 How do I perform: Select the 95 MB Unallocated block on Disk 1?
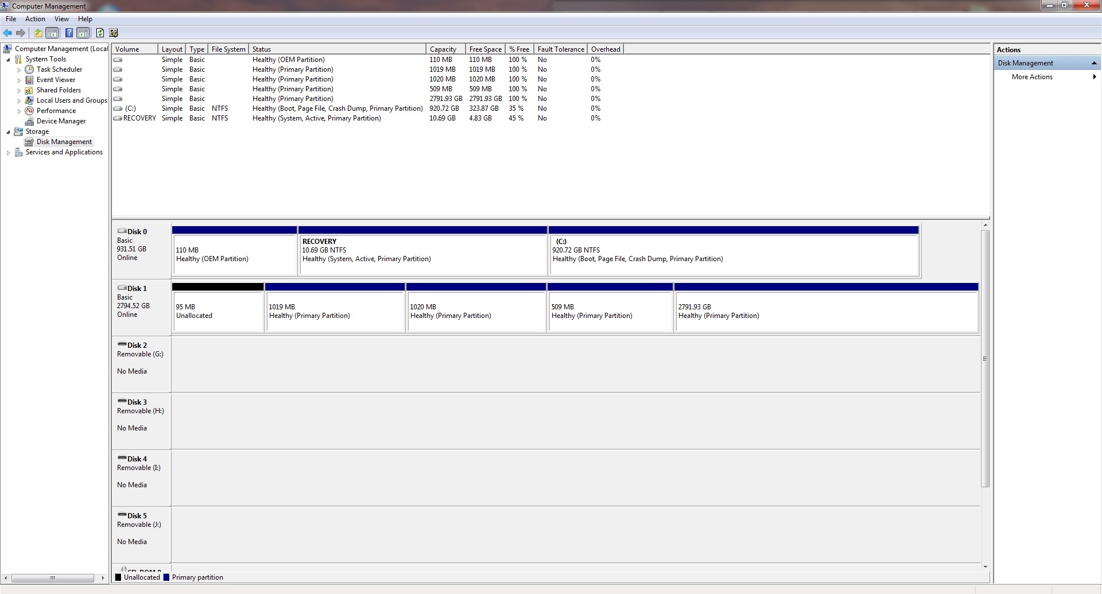coord(218,308)
